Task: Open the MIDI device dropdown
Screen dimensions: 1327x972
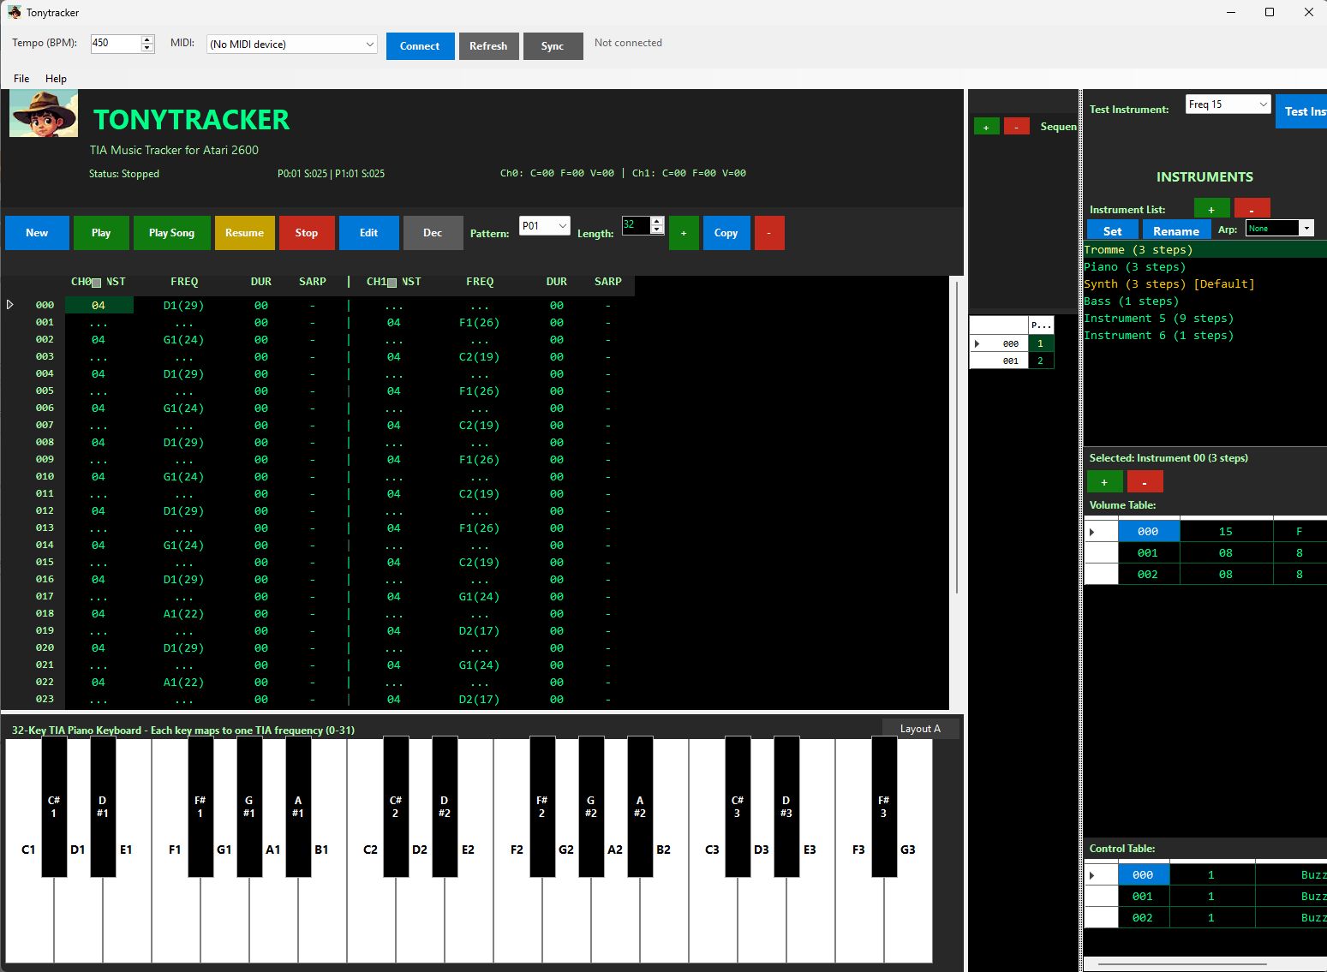Action: click(x=291, y=45)
